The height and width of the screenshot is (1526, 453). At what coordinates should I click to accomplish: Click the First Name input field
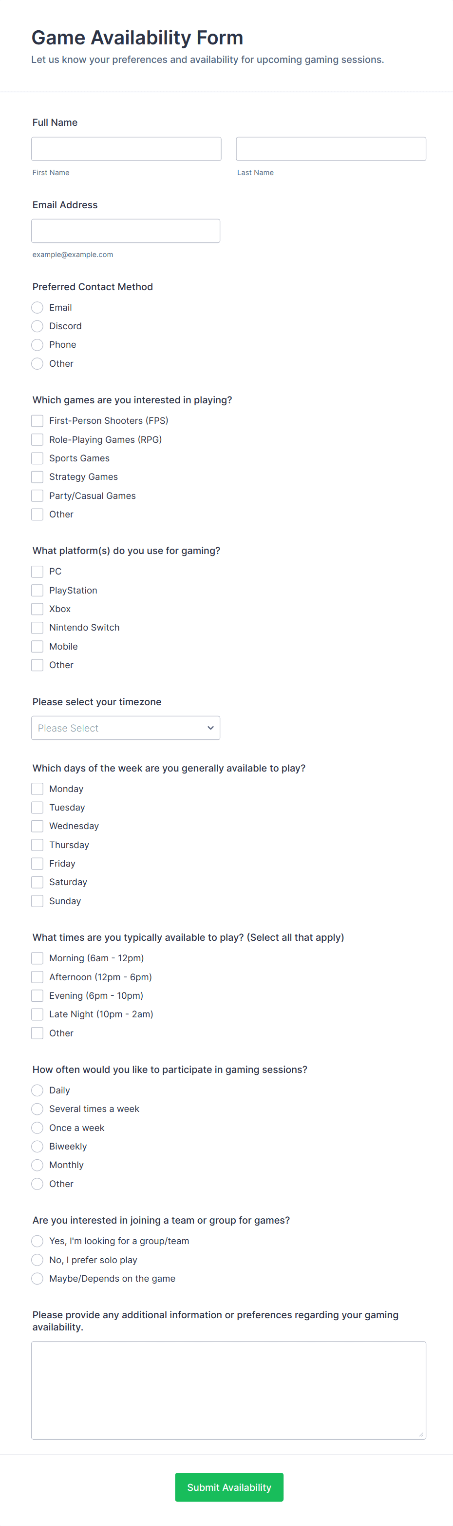[x=126, y=149]
